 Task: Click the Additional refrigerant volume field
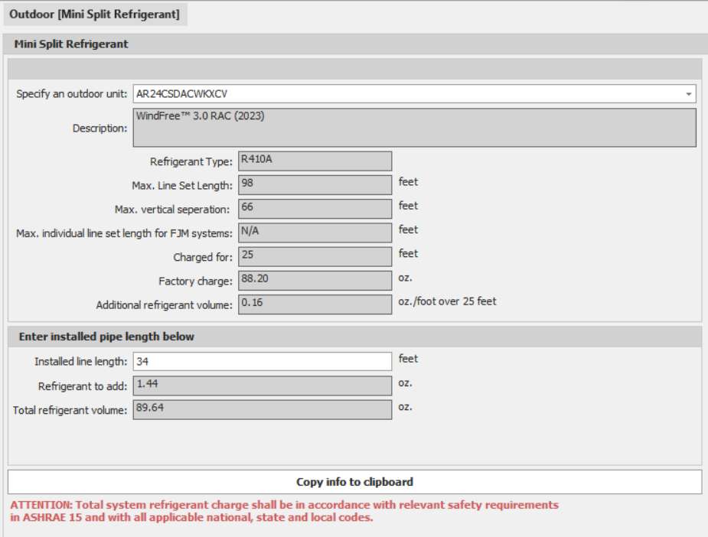(x=315, y=304)
